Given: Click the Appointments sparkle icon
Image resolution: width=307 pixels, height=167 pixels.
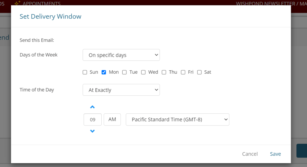Looking at the screenshot, I should 17,3.
